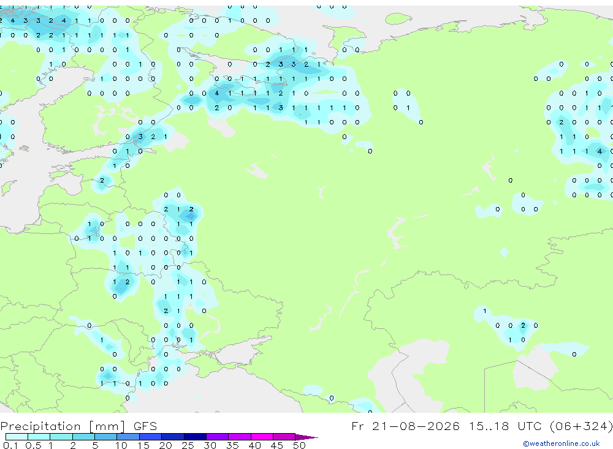Choose the 20–25 mm dark blue swatch
Image resolution: width=613 pixels, height=449 pixels.
click(172, 437)
